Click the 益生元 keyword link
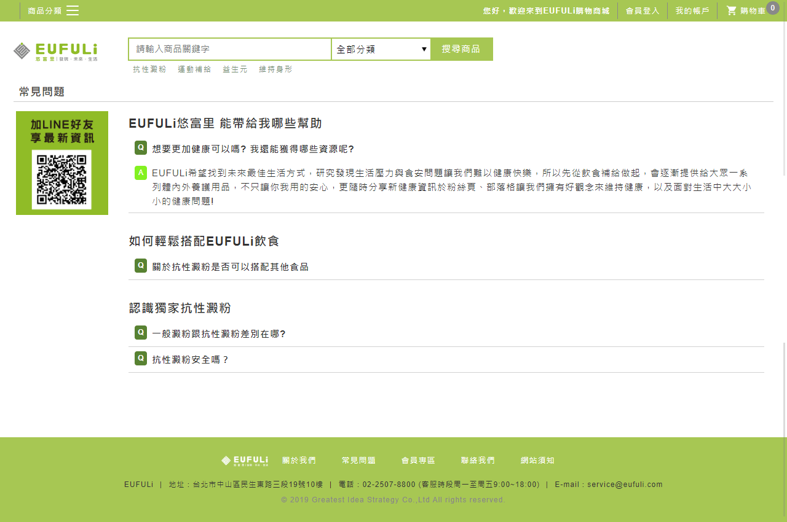The image size is (787, 522). pos(235,69)
